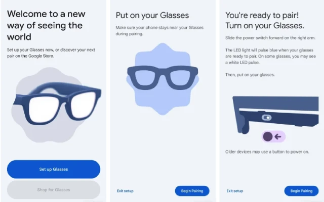324x202 pixels.
Task: Choose Exit setup under Put on your Glasses
Action: [125, 191]
